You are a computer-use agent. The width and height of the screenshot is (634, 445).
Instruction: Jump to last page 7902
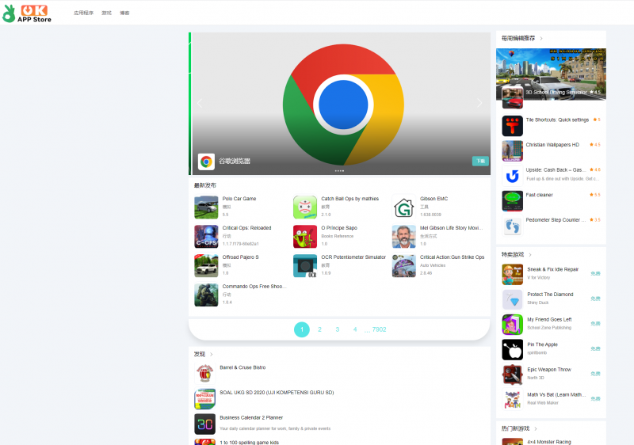coord(379,329)
